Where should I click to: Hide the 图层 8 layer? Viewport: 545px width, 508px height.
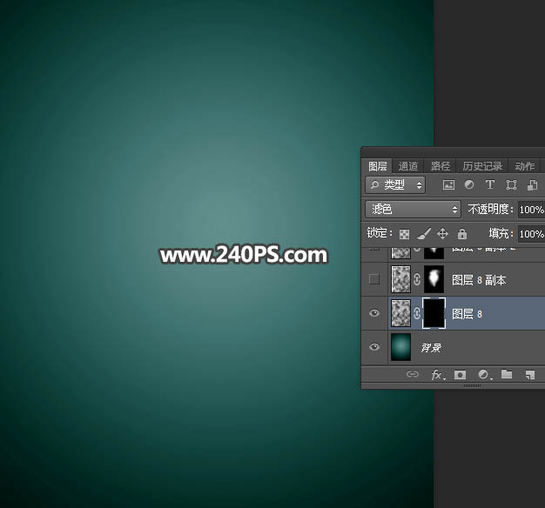tap(374, 314)
